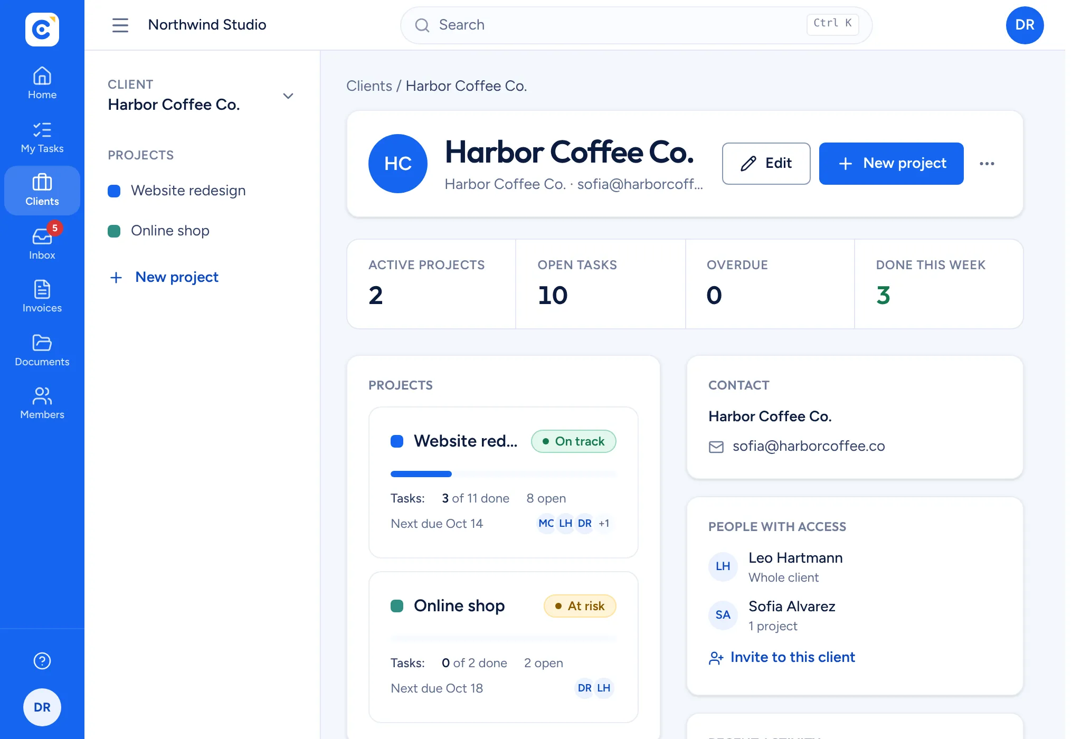Click the blue New project button
The height and width of the screenshot is (739, 1081).
pos(891,164)
